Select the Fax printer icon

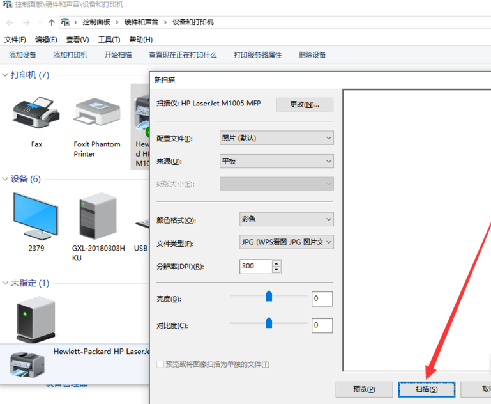pyautogui.click(x=36, y=113)
